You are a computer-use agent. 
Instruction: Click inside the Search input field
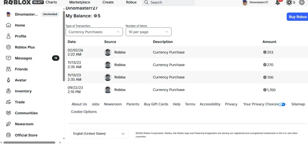pos(168,2)
